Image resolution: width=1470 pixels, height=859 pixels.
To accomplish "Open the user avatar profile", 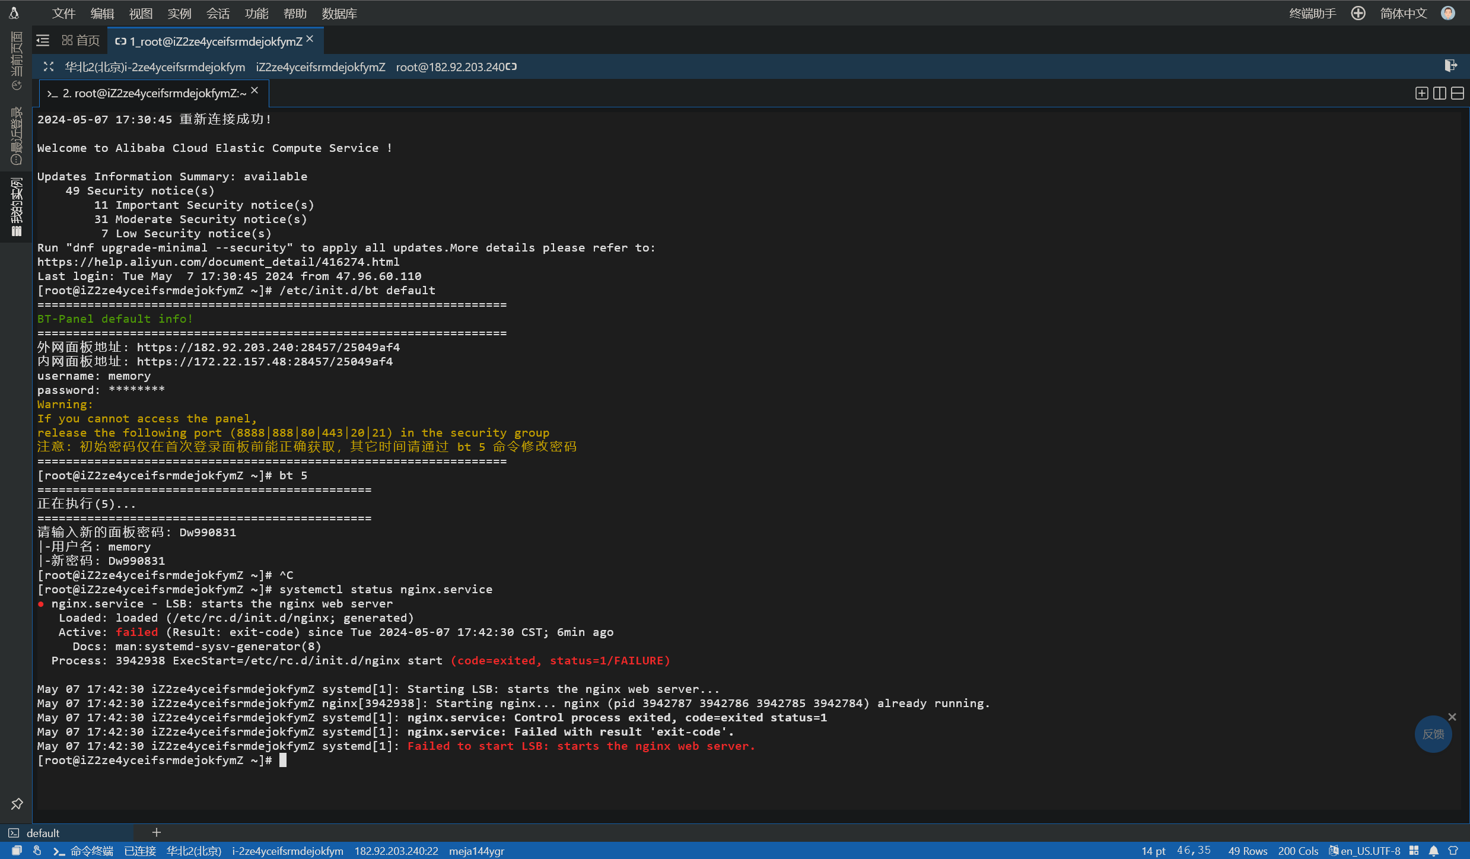I will [1448, 13].
